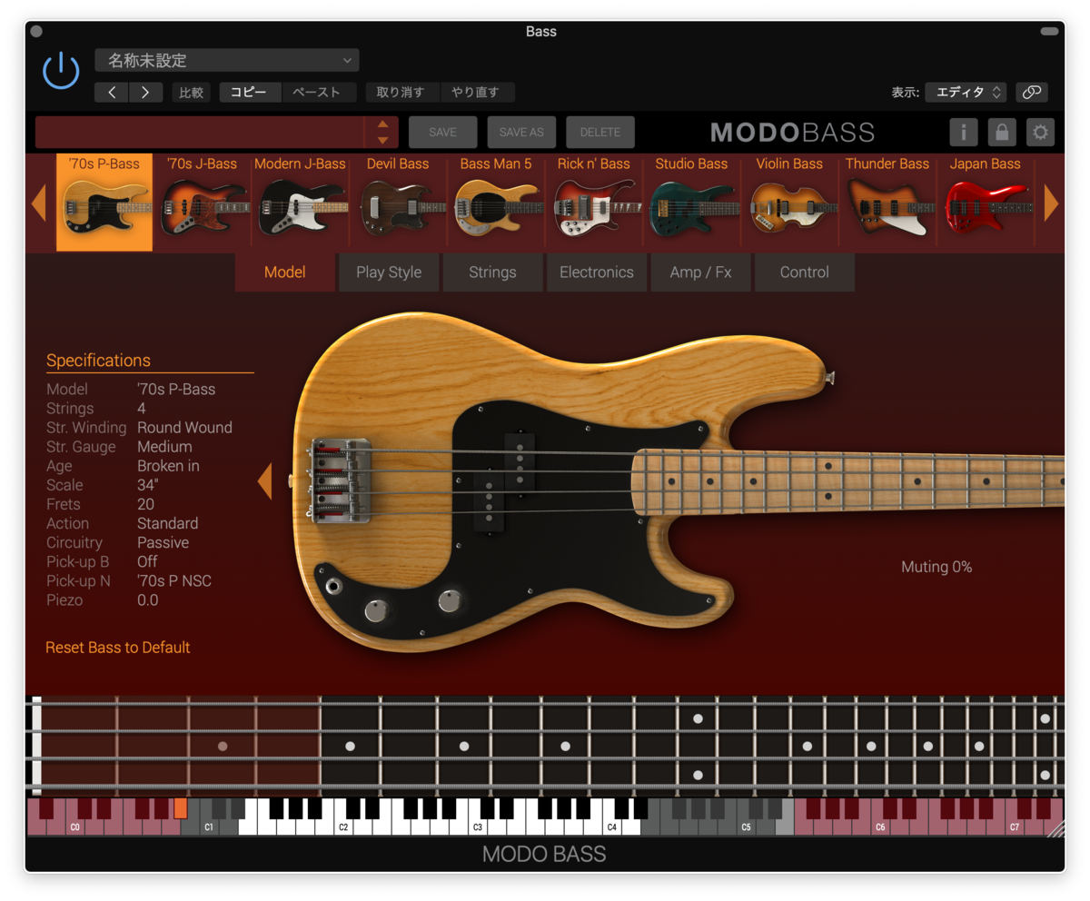Click the Standard action value
Image resolution: width=1090 pixels, height=901 pixels.
[x=167, y=523]
